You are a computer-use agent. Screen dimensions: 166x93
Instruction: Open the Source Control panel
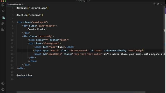(3, 17)
